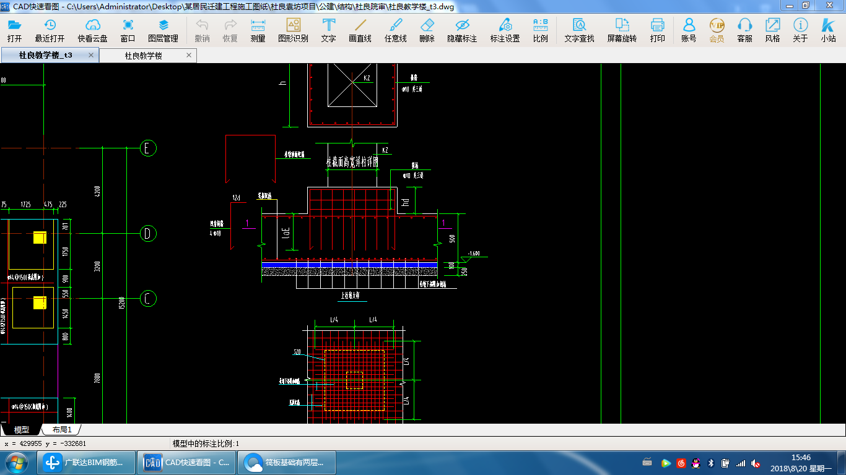Screen dimensions: 846x475
Task: Click grid axis bubble D
Action: [148, 234]
